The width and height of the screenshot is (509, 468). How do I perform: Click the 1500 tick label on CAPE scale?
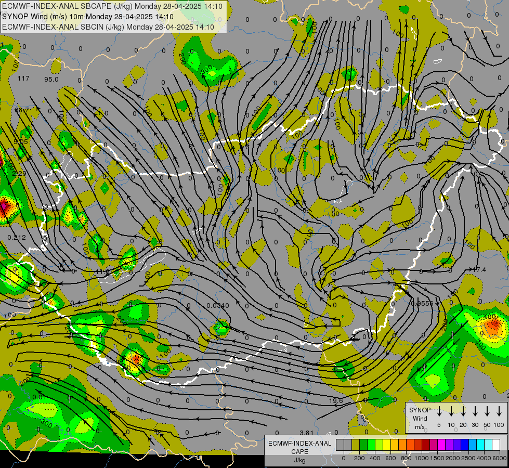pyautogui.click(x=437, y=458)
